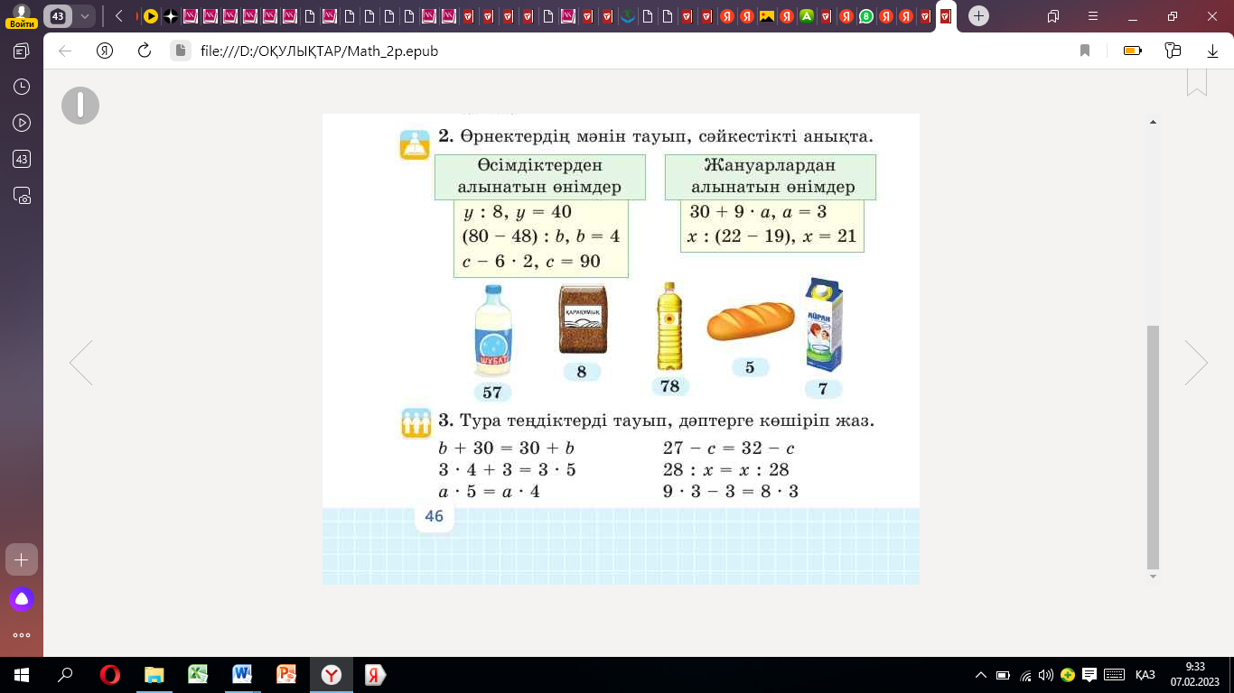Click the page number 46
The height and width of the screenshot is (693, 1234).
[434, 516]
